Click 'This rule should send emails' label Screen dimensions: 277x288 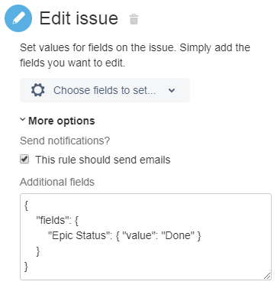point(103,160)
